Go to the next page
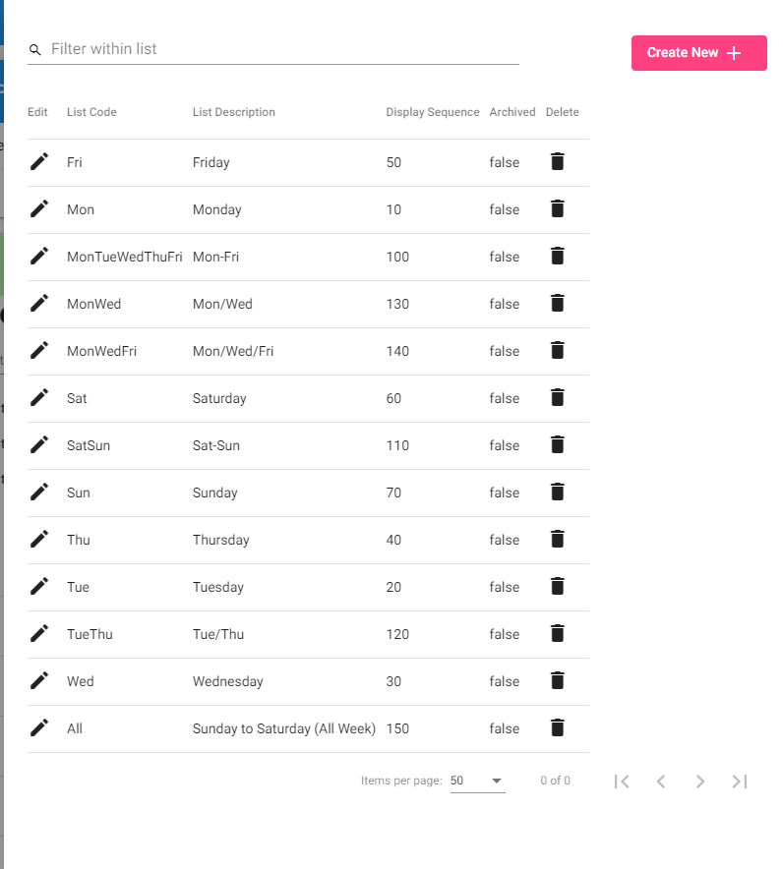 [x=700, y=782]
